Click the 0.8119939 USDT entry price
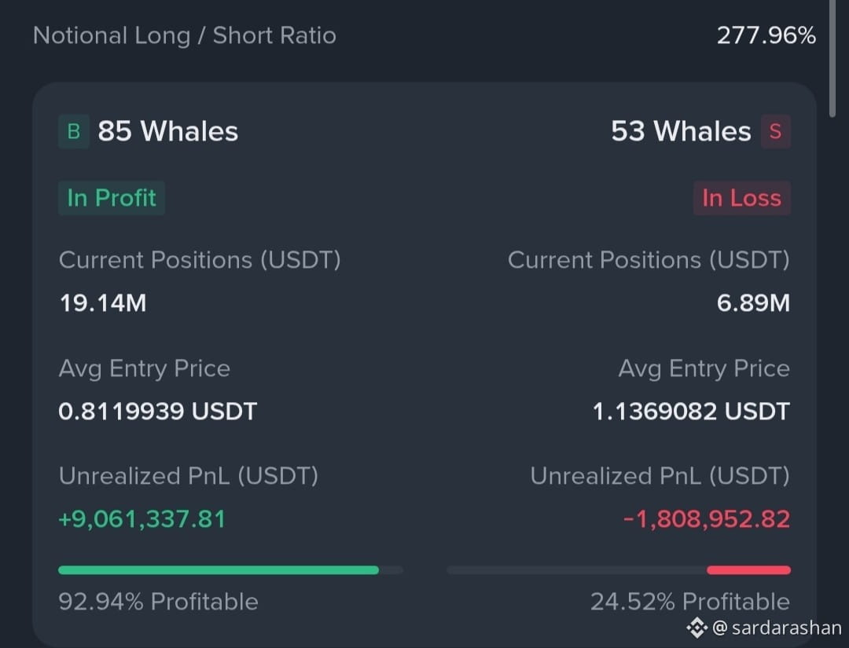 click(x=157, y=412)
